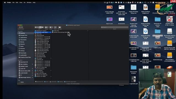Image resolution: width=176 pixels, height=99 pixels.
Task: Click audiomedia in the Finder path bar
Action: pyautogui.click(x=53, y=82)
